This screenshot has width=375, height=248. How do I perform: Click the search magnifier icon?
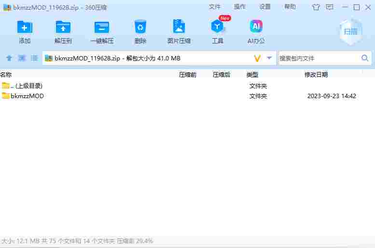coord(365,58)
